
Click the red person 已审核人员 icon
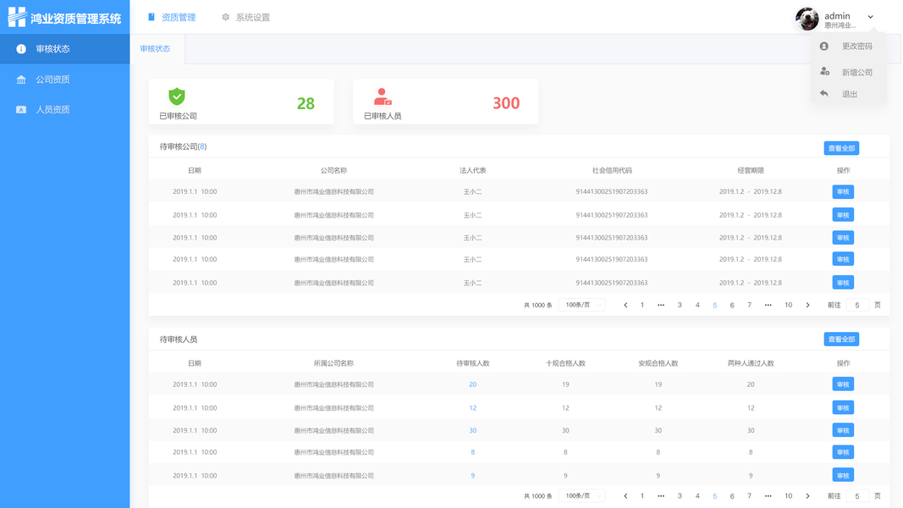383,97
